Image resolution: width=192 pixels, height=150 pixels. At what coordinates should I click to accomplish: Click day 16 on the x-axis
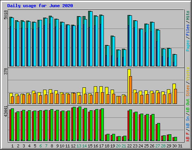pyautogui.click(x=96, y=146)
